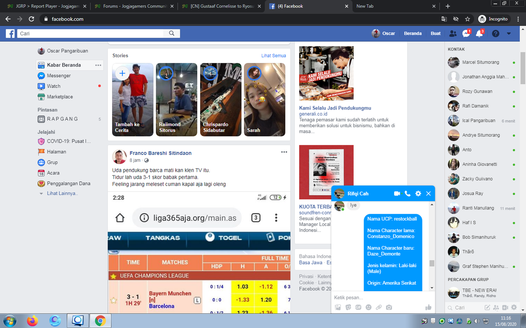The width and height of the screenshot is (526, 328).
Task: Start a voice call with Rifqi Cah
Action: click(x=408, y=194)
